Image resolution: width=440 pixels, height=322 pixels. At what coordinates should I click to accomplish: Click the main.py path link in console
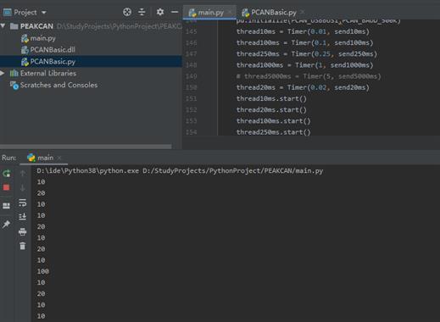click(232, 171)
